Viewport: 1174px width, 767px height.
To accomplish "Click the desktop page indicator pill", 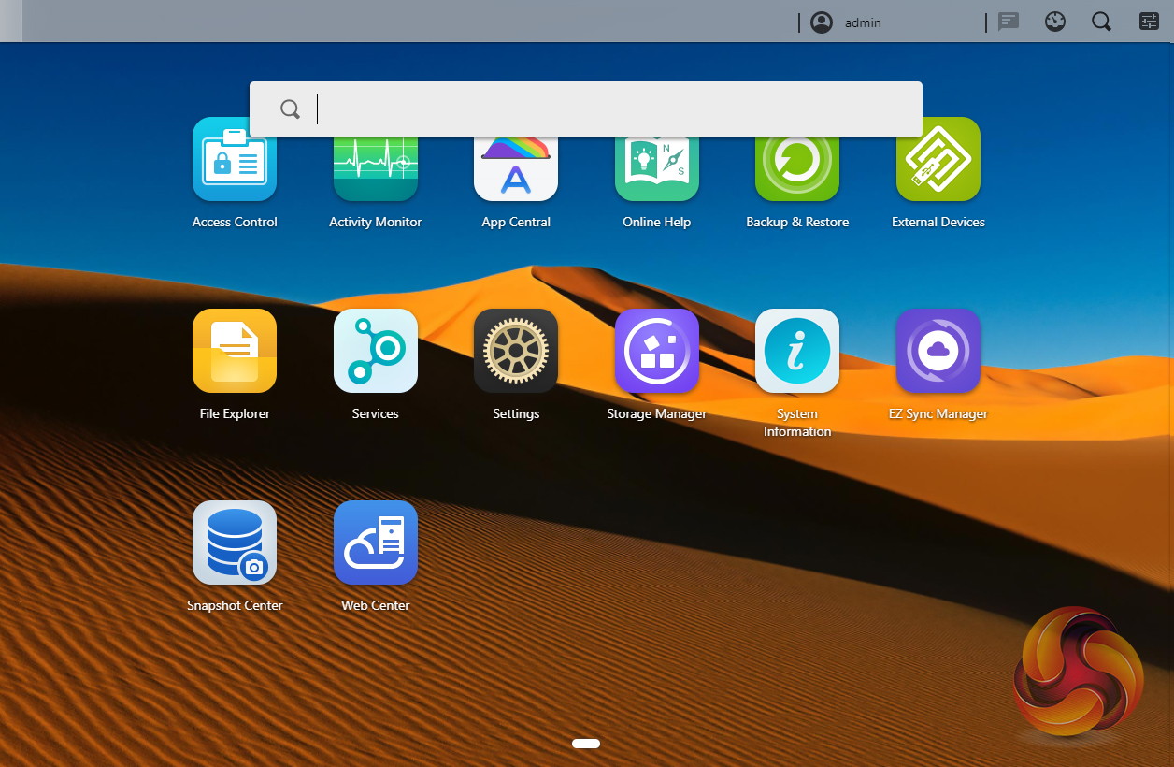I will (x=586, y=744).
